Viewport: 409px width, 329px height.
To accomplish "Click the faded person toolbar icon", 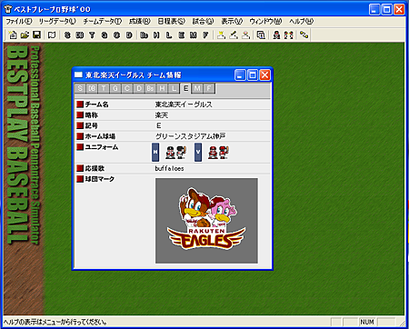I will pos(245,35).
